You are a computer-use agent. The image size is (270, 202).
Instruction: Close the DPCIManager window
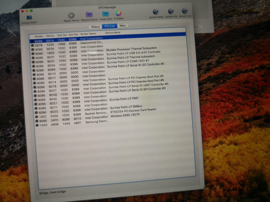(22, 12)
